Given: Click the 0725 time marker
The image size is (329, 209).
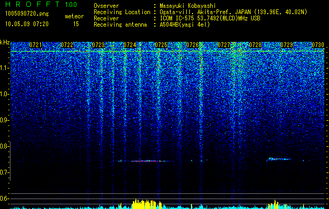Looking at the screenshot, I should (161, 45).
